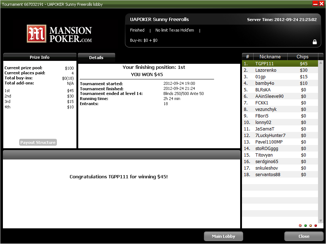Select player BLRsKA in the list
This screenshot has height=249, width=326.
pyautogui.click(x=280, y=90)
